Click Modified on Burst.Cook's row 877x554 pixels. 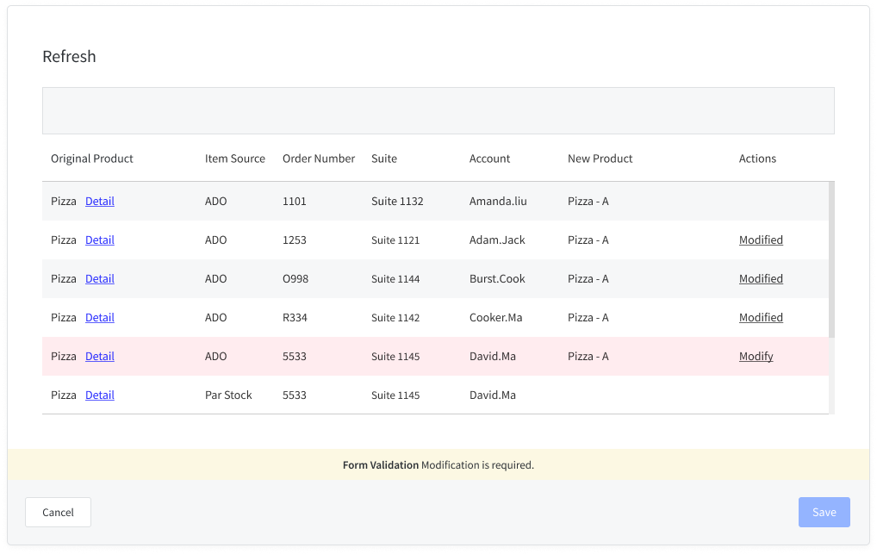point(761,278)
